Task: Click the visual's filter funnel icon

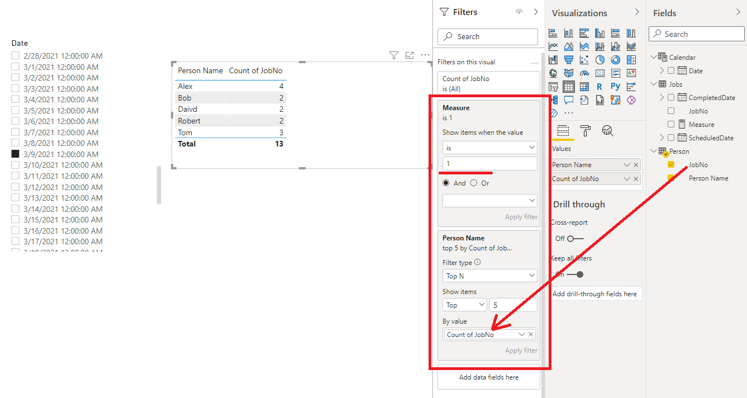Action: coord(394,55)
